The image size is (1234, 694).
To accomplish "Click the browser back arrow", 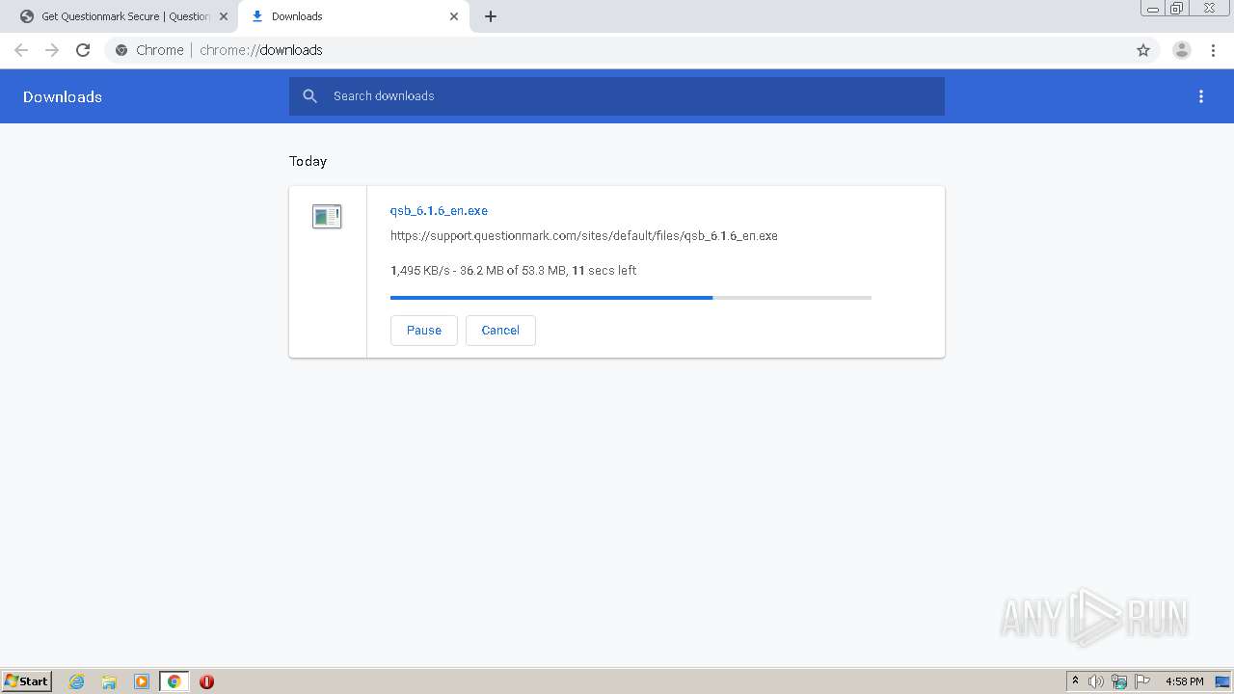I will click(x=21, y=50).
